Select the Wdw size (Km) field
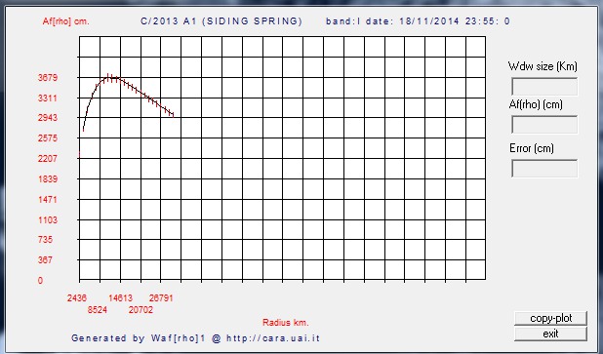The width and height of the screenshot is (603, 354). pyautogui.click(x=544, y=87)
